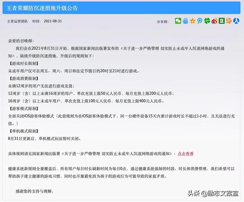Click the blue letter P share icon
The height and width of the screenshot is (202, 244).
[200, 21]
